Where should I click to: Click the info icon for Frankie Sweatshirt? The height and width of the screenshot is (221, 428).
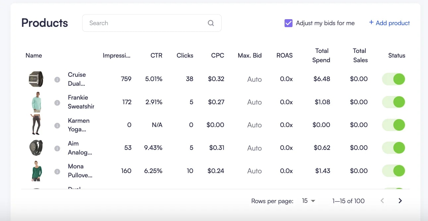tap(57, 102)
